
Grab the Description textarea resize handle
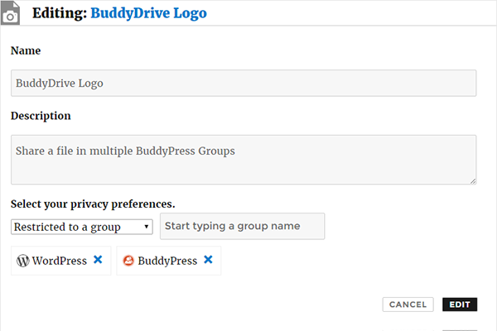pyautogui.click(x=473, y=180)
